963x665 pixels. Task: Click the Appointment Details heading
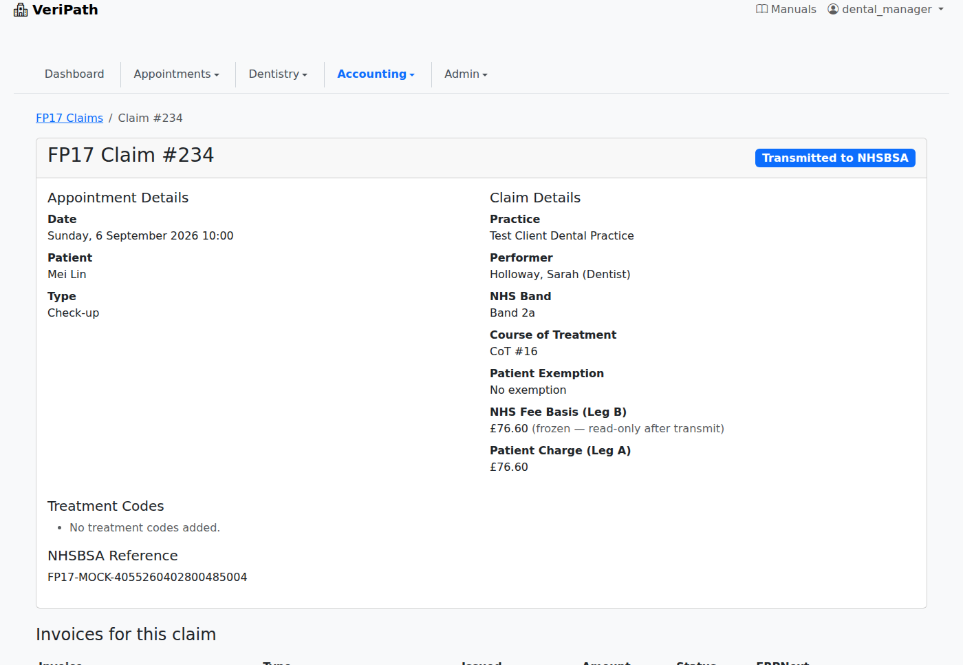coord(118,198)
